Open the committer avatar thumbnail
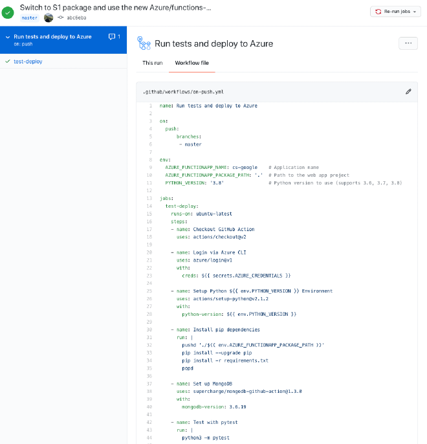427x444 pixels. [49, 17]
